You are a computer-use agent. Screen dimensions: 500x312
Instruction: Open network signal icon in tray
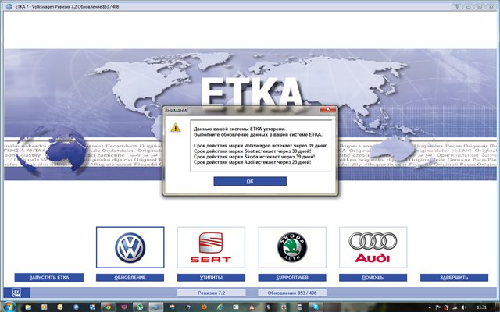pyautogui.click(x=455, y=307)
